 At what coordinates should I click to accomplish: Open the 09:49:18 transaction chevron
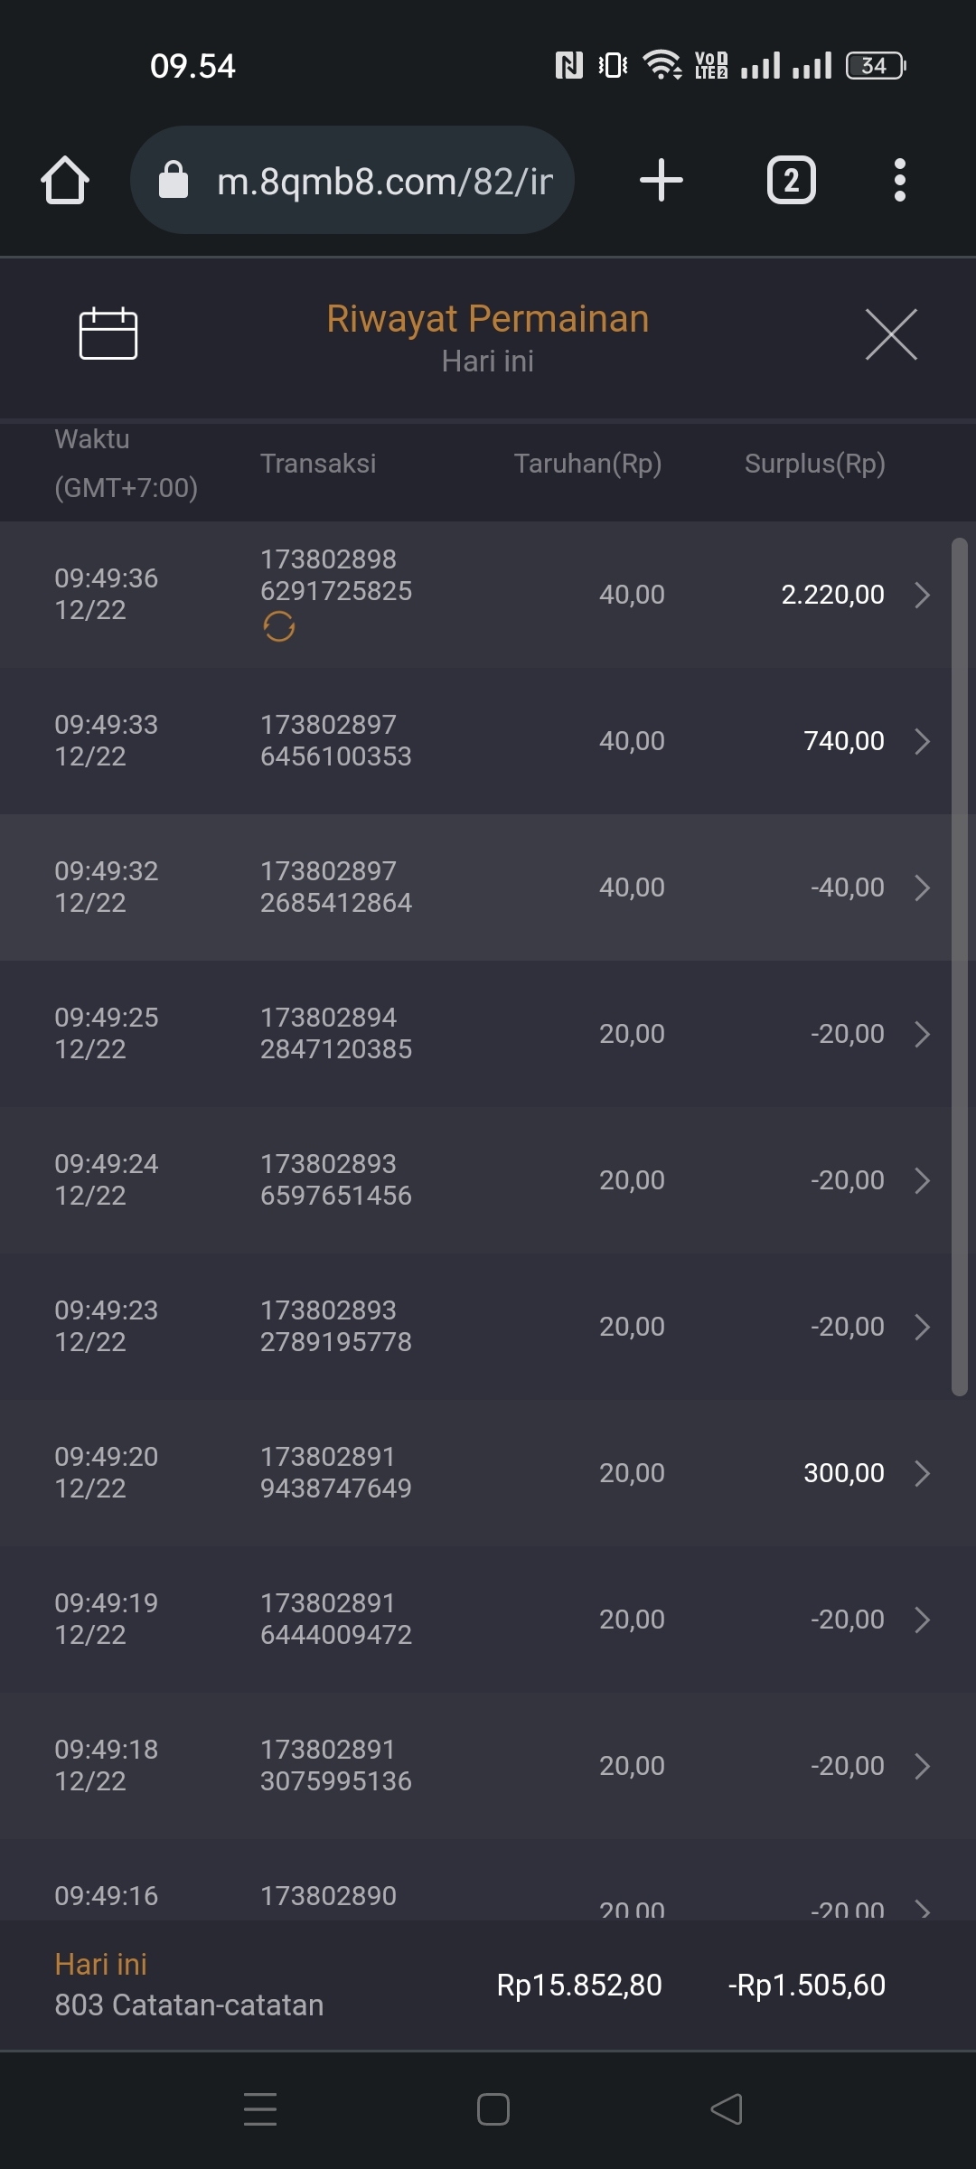(x=922, y=1766)
